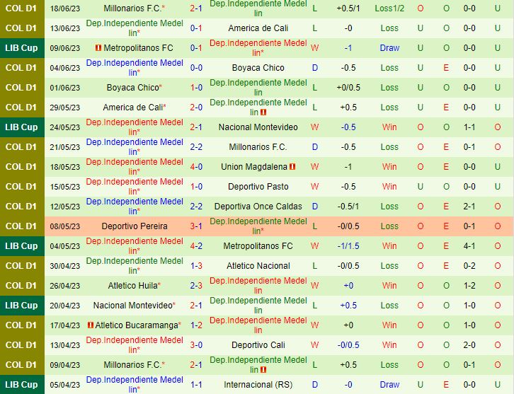Click 1-1 score against Internacional (RS)
The height and width of the screenshot is (394, 514).
point(196,385)
